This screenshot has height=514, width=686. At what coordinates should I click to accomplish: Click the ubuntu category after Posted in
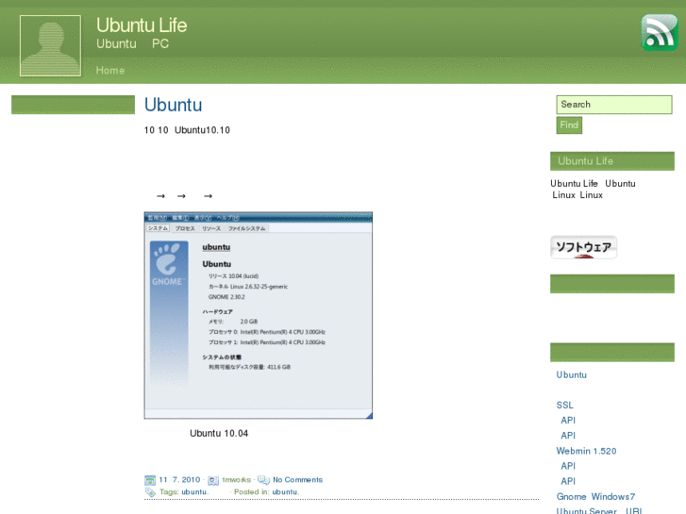286,492
